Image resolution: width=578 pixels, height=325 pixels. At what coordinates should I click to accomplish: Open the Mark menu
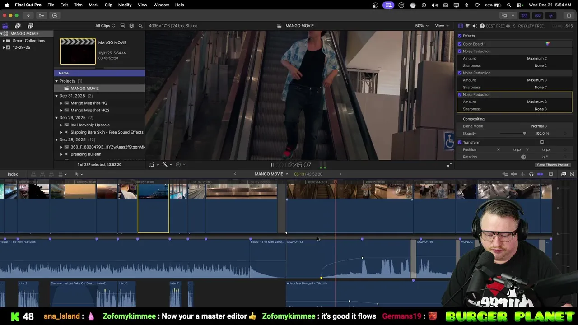93,5
